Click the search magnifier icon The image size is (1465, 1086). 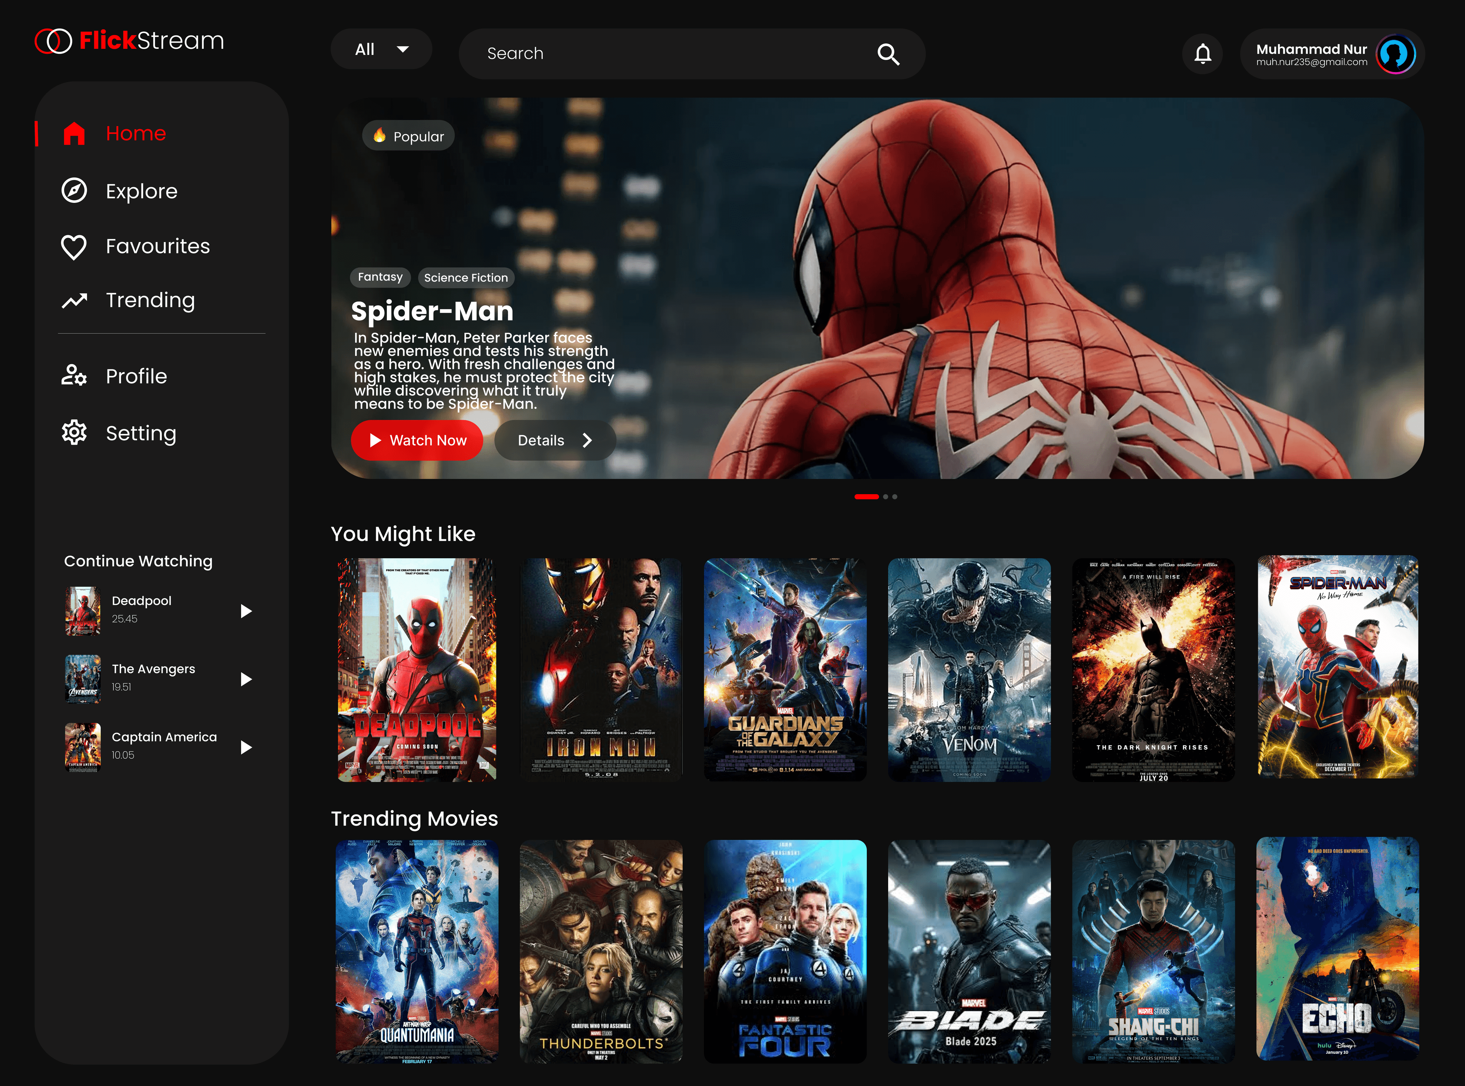click(x=888, y=54)
